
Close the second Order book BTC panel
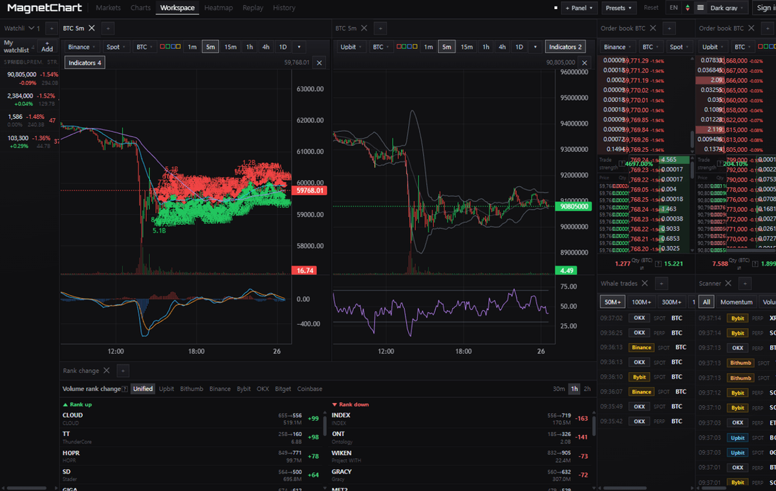tap(751, 28)
